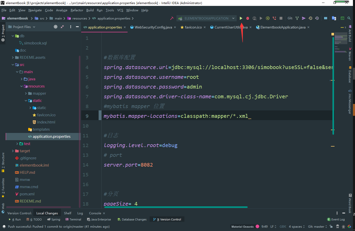Toggle the 1: Project tool window
Screen dimensions: 355x231
(3, 33)
